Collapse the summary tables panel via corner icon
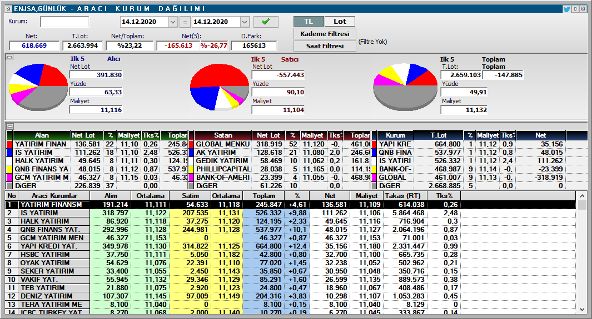This screenshot has width=592, height=319. [x=9, y=126]
